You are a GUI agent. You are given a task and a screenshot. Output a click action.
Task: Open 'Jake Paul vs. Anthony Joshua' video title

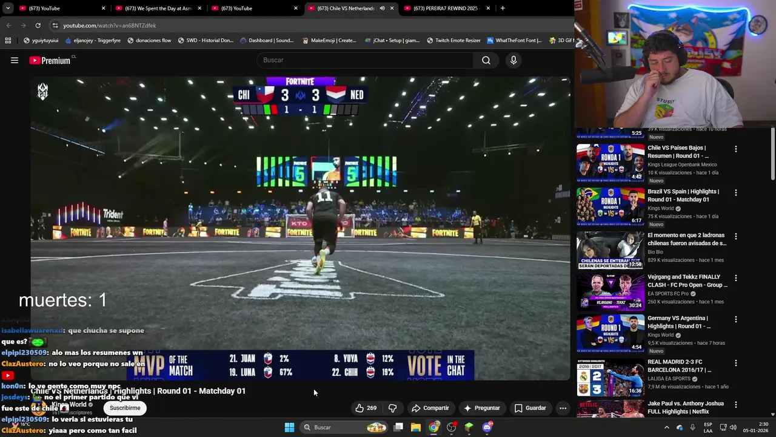pyautogui.click(x=686, y=407)
